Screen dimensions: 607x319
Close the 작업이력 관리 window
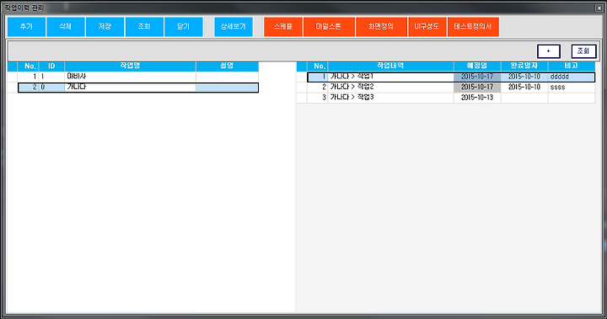599,8
